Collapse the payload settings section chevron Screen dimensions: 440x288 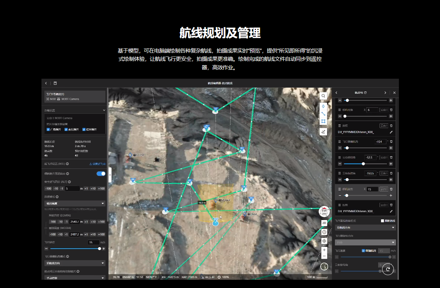104,110
